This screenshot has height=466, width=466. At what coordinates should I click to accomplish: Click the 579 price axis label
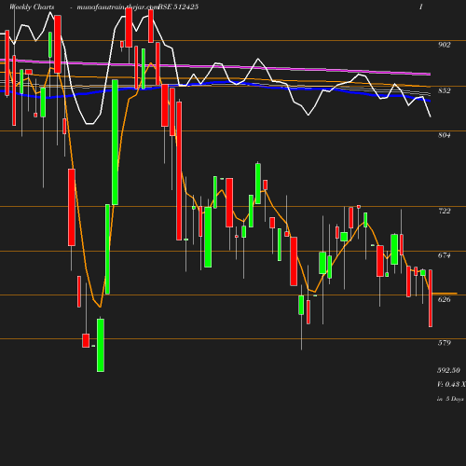pyautogui.click(x=444, y=343)
